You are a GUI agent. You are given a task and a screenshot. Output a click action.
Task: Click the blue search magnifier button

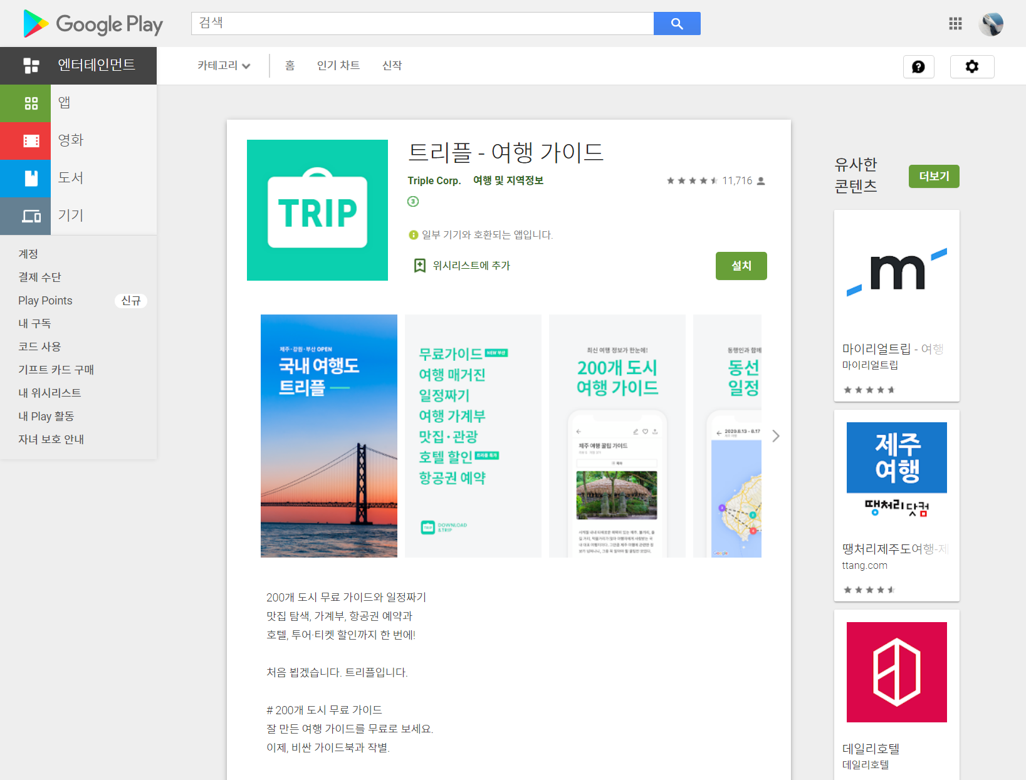[677, 24]
